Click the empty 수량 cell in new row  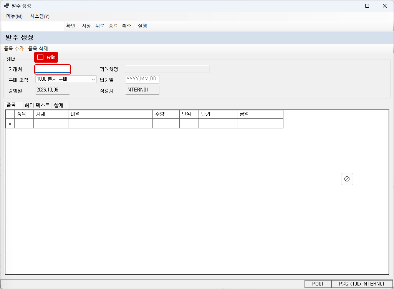(x=166, y=123)
